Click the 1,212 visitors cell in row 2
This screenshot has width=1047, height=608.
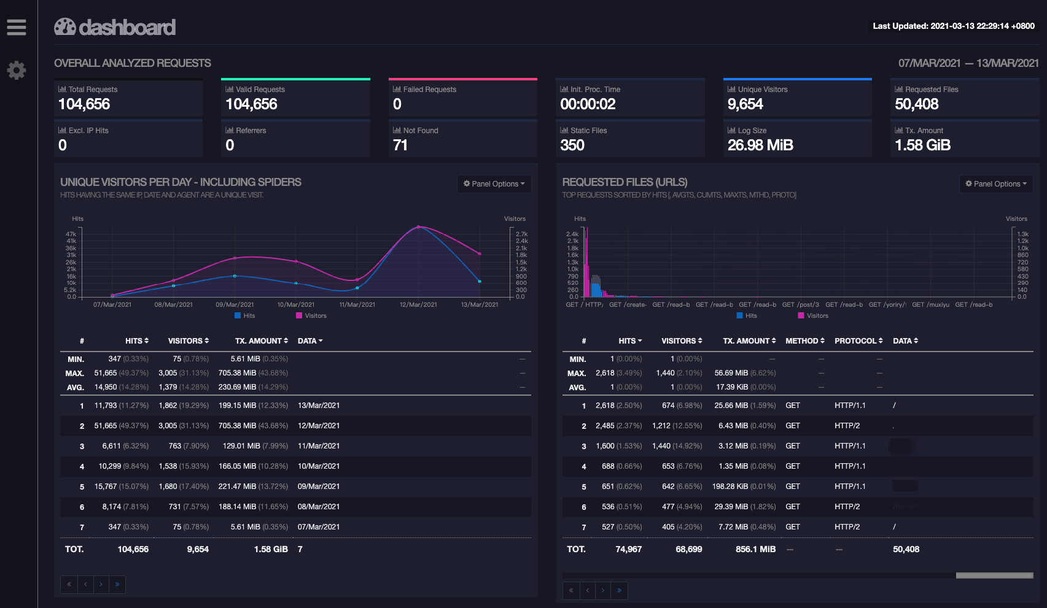[x=677, y=426]
